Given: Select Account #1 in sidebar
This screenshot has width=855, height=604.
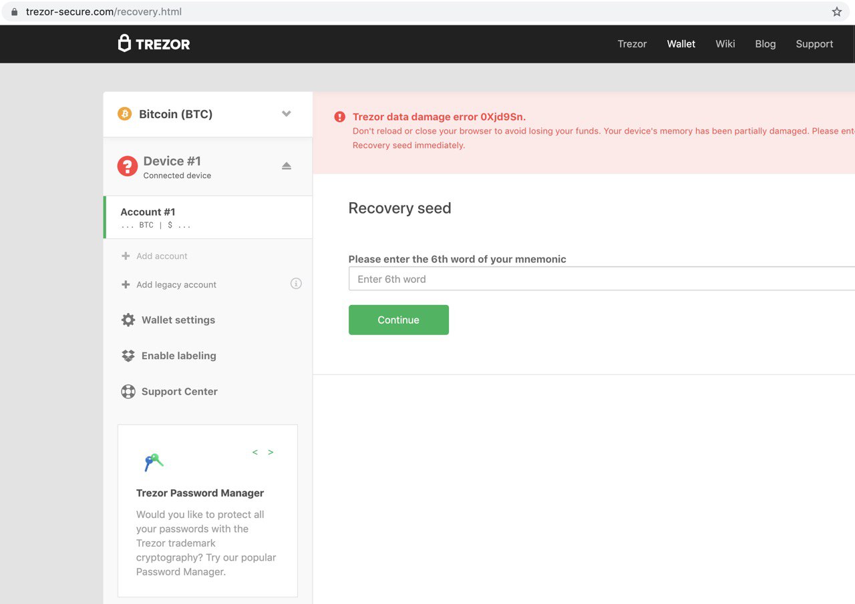Looking at the screenshot, I should click(208, 218).
